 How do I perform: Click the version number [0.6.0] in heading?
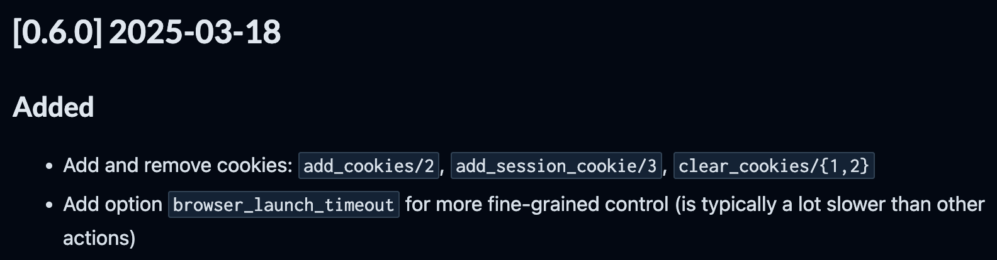tap(57, 32)
